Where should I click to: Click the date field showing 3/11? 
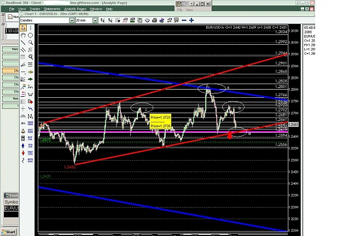point(12,31)
